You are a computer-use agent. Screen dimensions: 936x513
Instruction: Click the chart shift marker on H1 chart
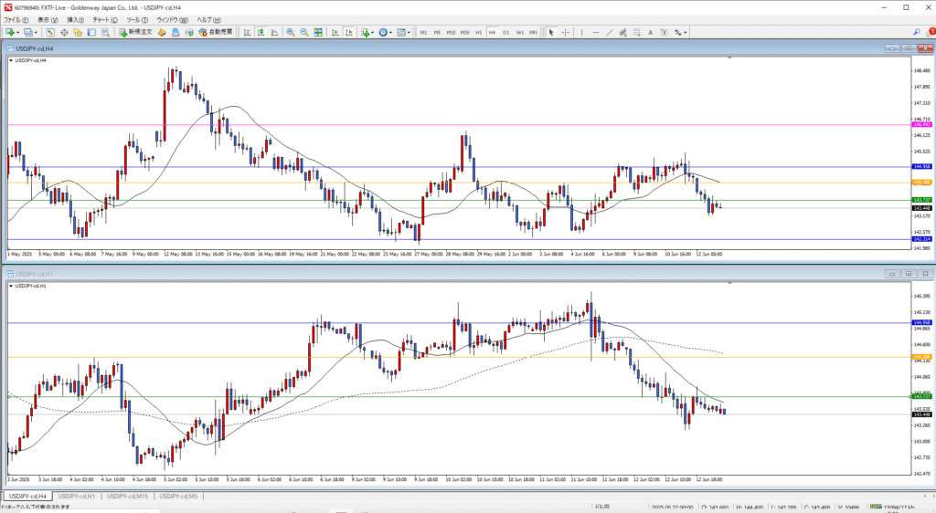coord(729,283)
